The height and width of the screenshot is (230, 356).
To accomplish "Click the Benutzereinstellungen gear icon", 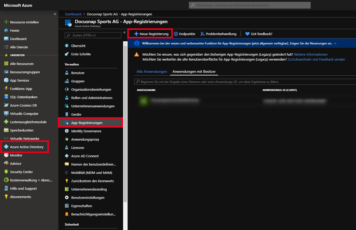I will (x=67, y=198).
